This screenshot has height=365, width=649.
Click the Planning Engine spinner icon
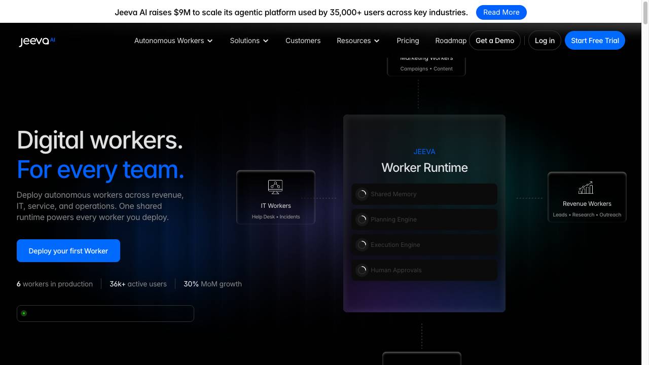(x=362, y=220)
